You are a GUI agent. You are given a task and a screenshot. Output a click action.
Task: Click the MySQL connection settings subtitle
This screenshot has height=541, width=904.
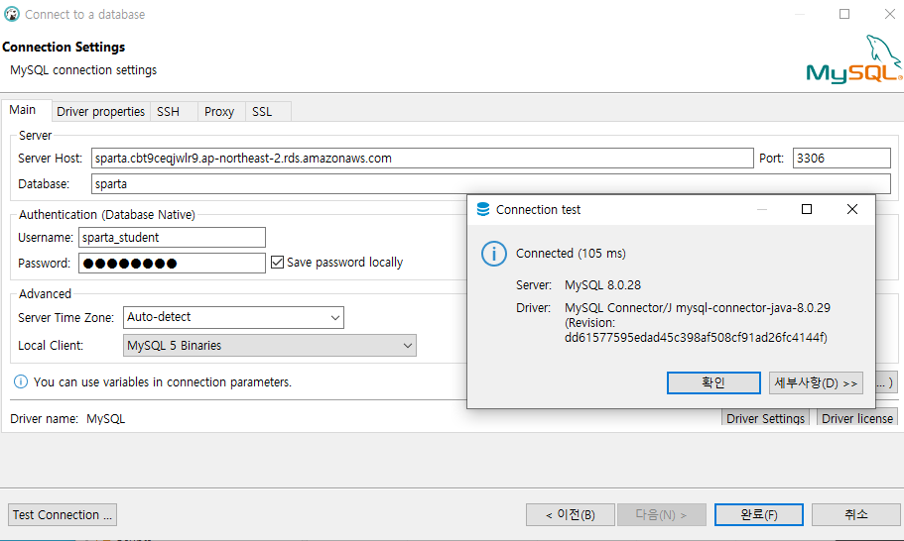[x=83, y=70]
